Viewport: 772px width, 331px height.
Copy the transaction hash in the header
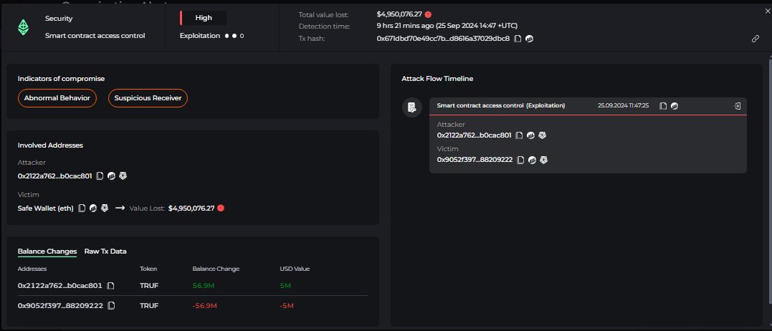pos(518,39)
